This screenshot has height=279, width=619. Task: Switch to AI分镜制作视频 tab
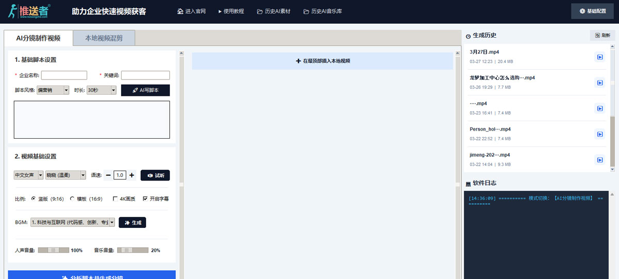[x=38, y=38]
